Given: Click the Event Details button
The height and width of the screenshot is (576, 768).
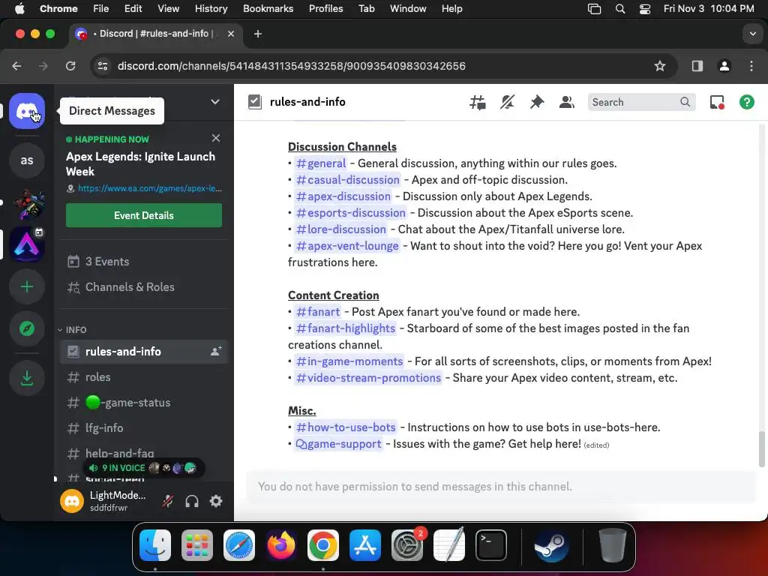Looking at the screenshot, I should (144, 215).
